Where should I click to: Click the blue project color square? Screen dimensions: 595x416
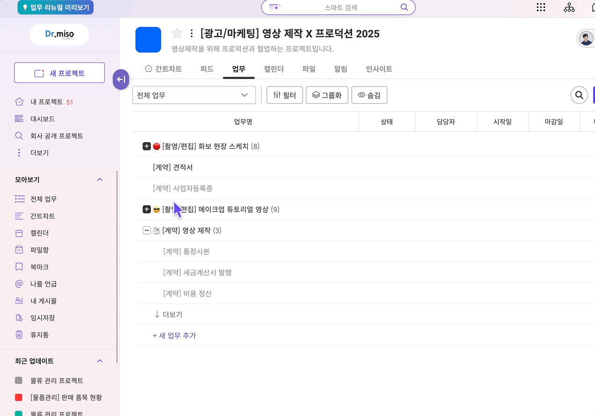pos(148,40)
